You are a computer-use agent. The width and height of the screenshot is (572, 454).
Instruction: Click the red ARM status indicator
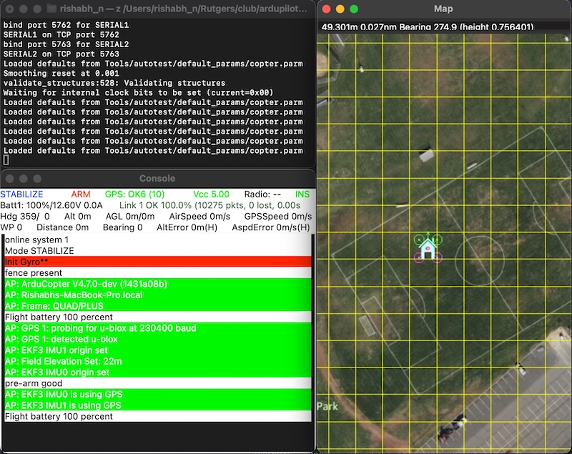point(81,194)
